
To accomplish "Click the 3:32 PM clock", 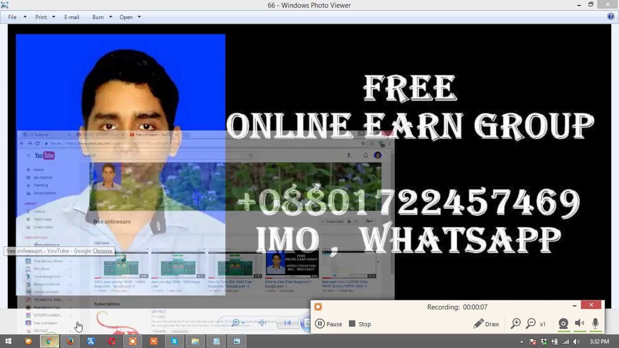I will (x=599, y=342).
